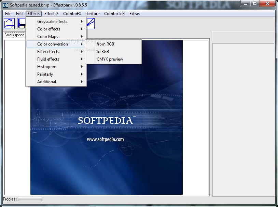Image resolution: width=278 pixels, height=207 pixels.
Task: Click the open file folder icon
Action: point(9,24)
